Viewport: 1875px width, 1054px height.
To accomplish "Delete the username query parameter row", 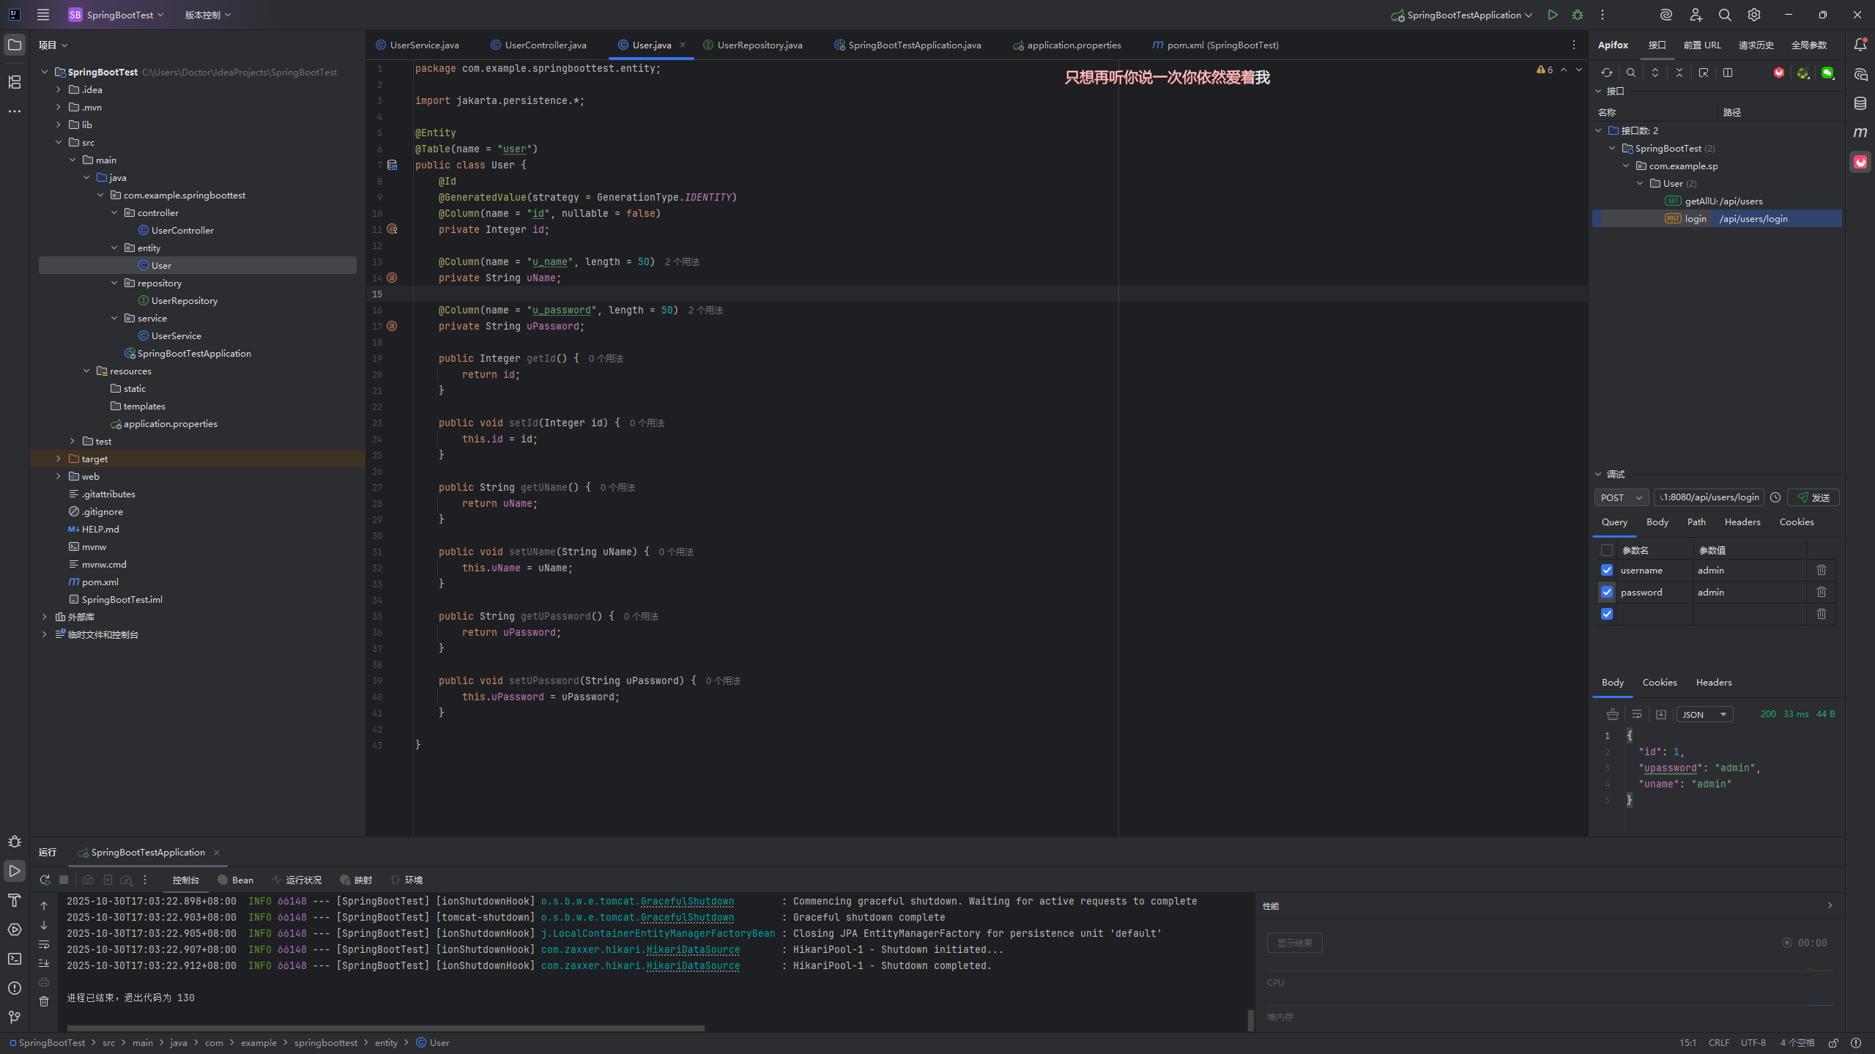I will pos(1821,570).
